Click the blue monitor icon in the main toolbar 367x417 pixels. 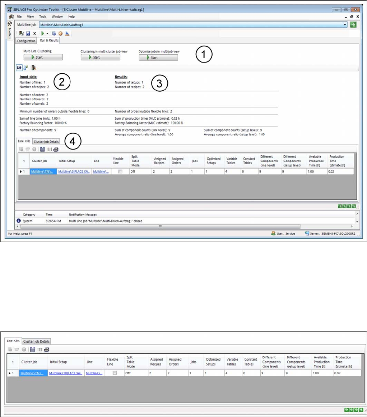(54, 33)
